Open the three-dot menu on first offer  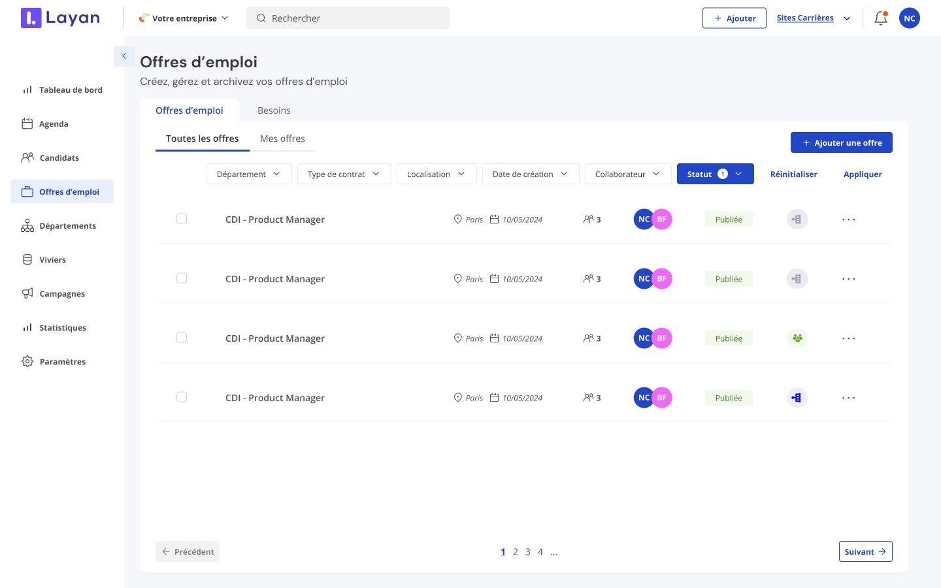coord(849,220)
